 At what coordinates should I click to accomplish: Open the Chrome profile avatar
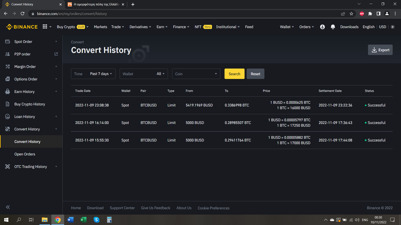(x=387, y=14)
